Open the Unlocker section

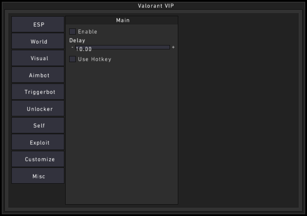(38, 109)
